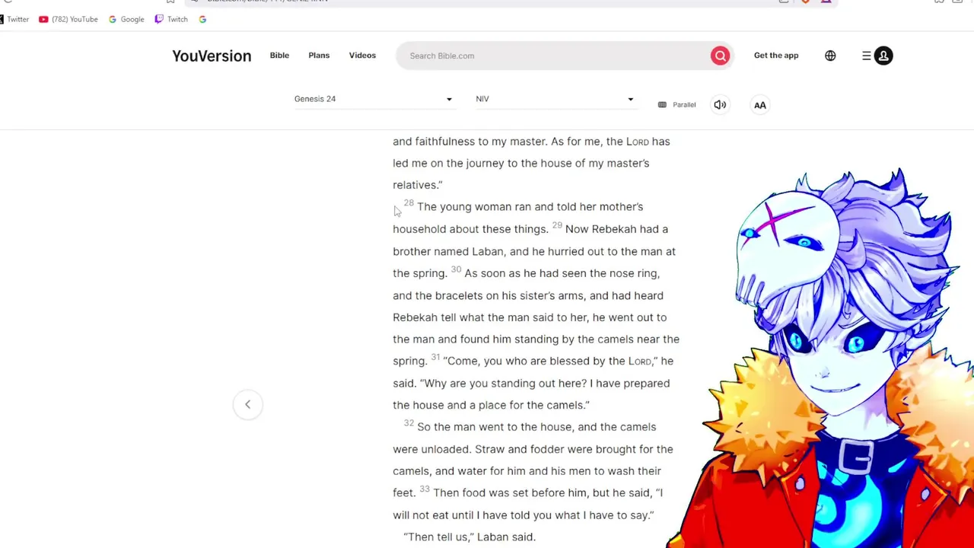This screenshot has height=548, width=974.
Task: Click the red search button icon
Action: coord(720,56)
